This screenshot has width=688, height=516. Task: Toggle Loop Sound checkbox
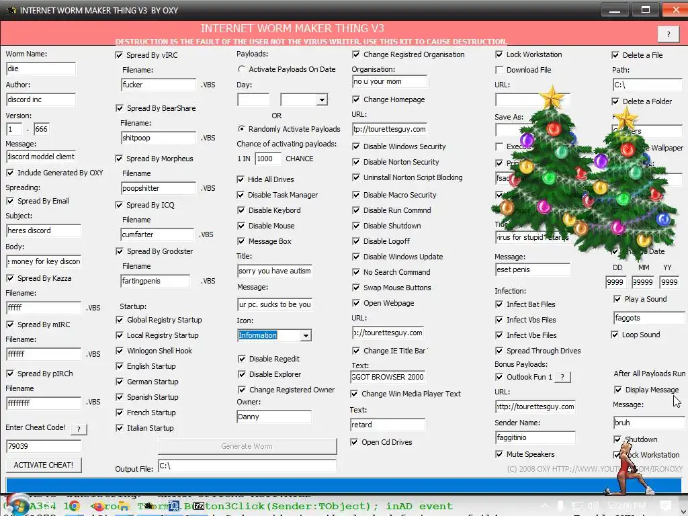pos(615,335)
